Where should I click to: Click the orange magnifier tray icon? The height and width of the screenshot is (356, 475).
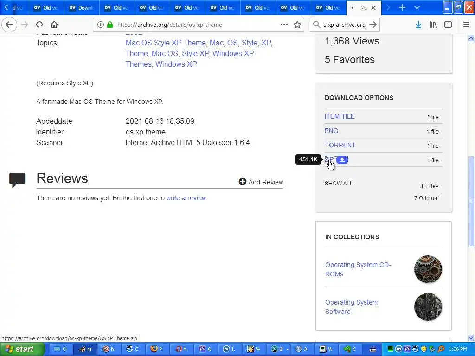441,349
